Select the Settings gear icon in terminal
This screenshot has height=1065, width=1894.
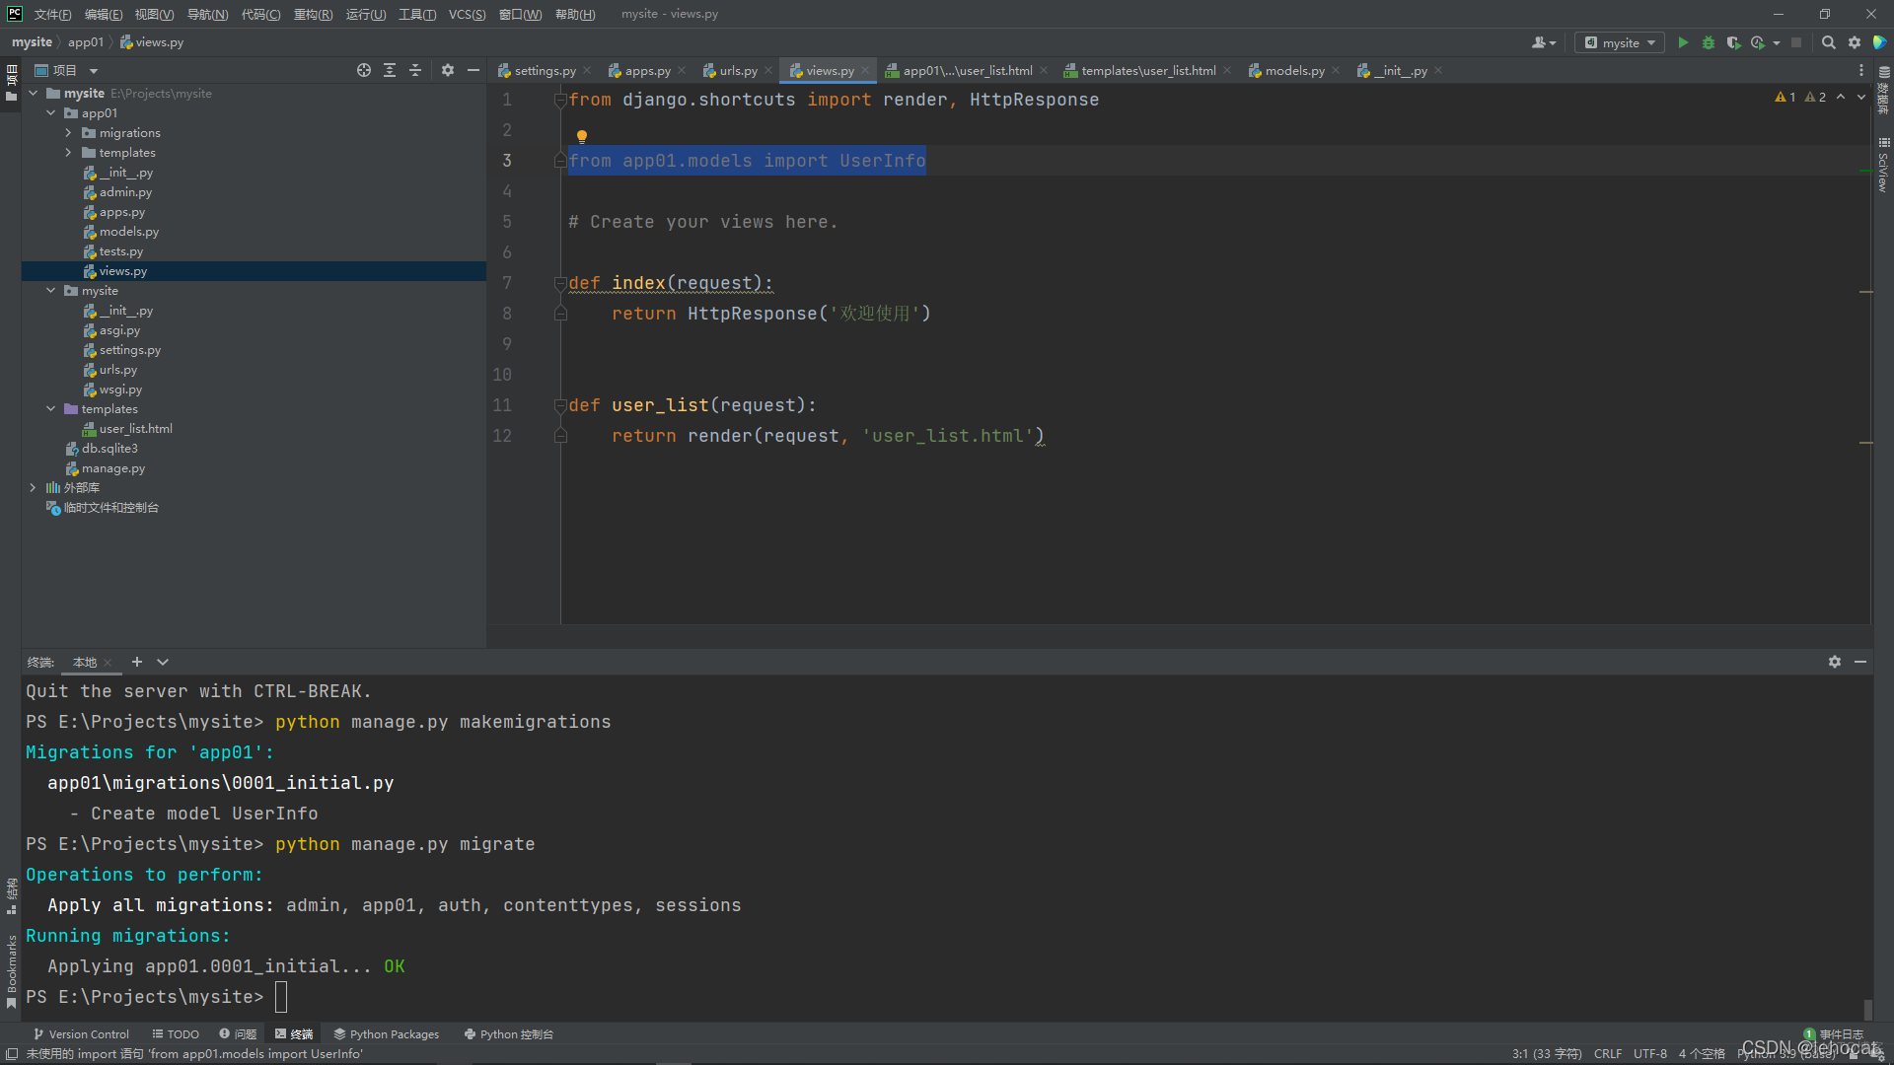point(1834,662)
